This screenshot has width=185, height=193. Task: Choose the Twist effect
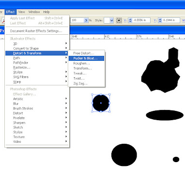(x=87, y=79)
